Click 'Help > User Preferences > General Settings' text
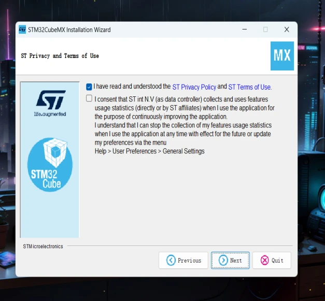The width and height of the screenshot is (325, 301). pos(149,151)
